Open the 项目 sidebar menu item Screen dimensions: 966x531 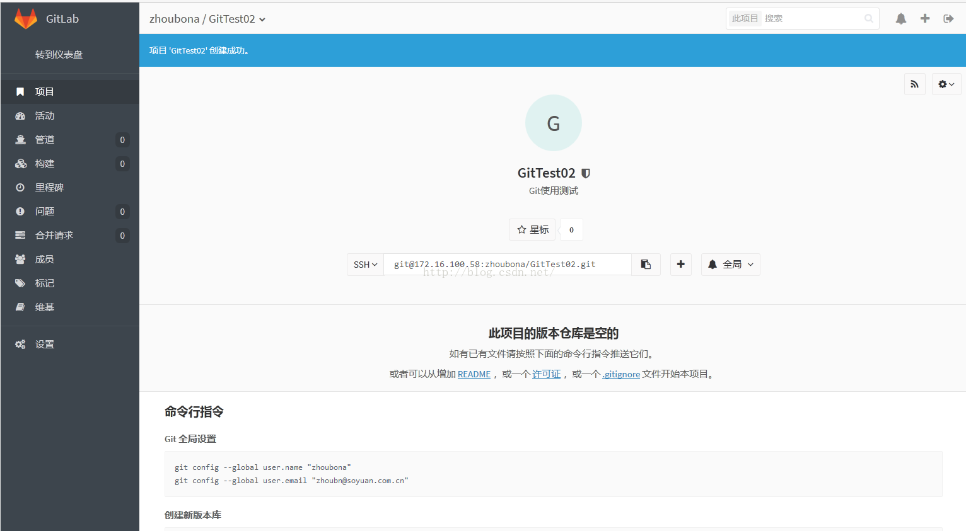[69, 92]
